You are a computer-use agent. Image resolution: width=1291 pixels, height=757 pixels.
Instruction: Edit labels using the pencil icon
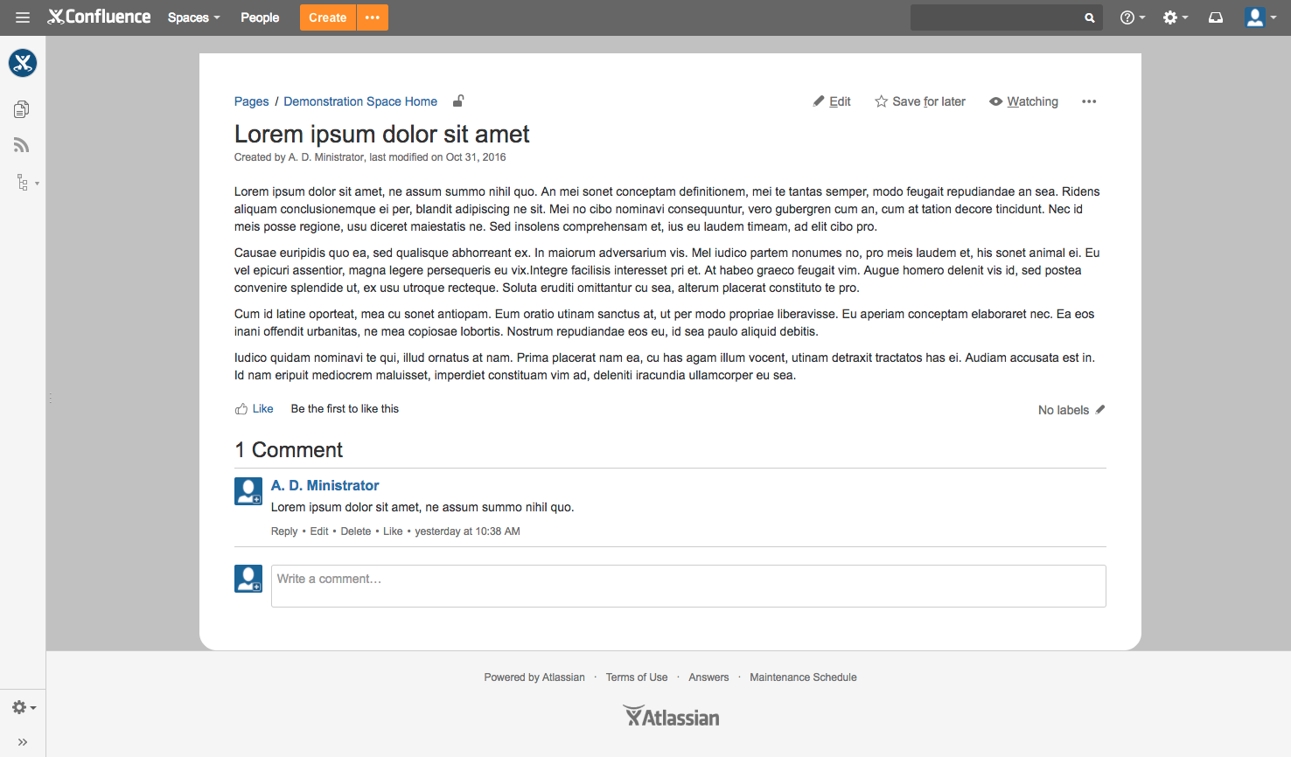(x=1100, y=409)
